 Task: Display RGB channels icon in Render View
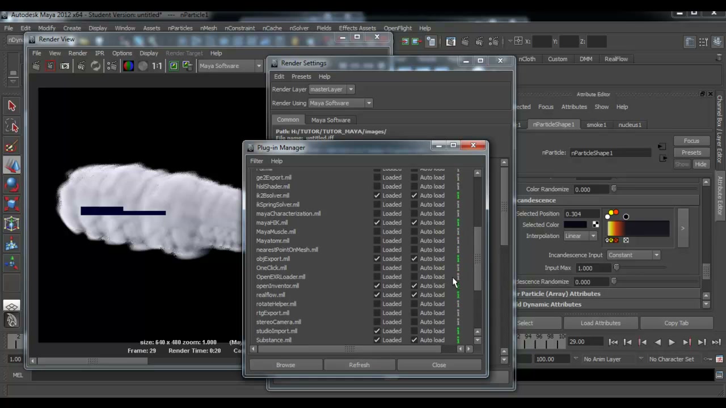click(129, 66)
